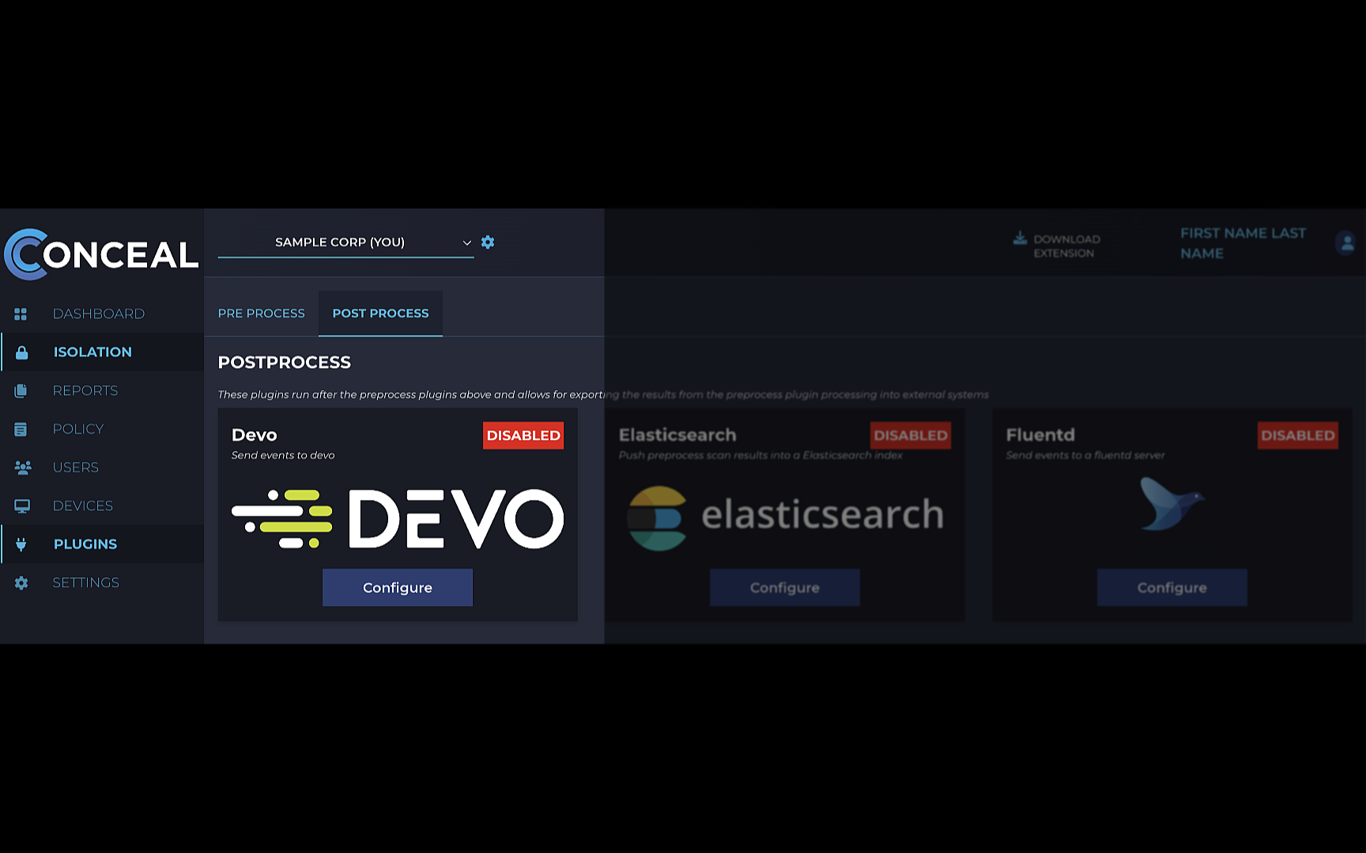Click Download Extension link

1066,246
